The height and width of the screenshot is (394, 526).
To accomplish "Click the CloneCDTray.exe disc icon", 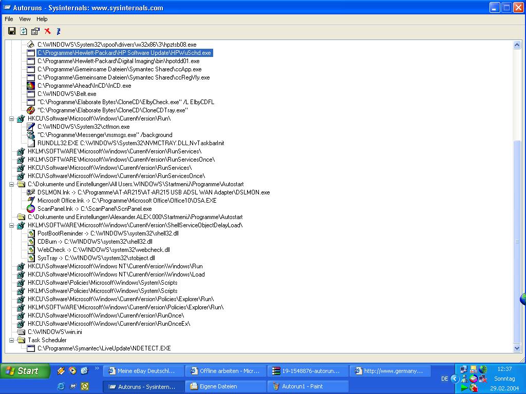I will pos(31,110).
